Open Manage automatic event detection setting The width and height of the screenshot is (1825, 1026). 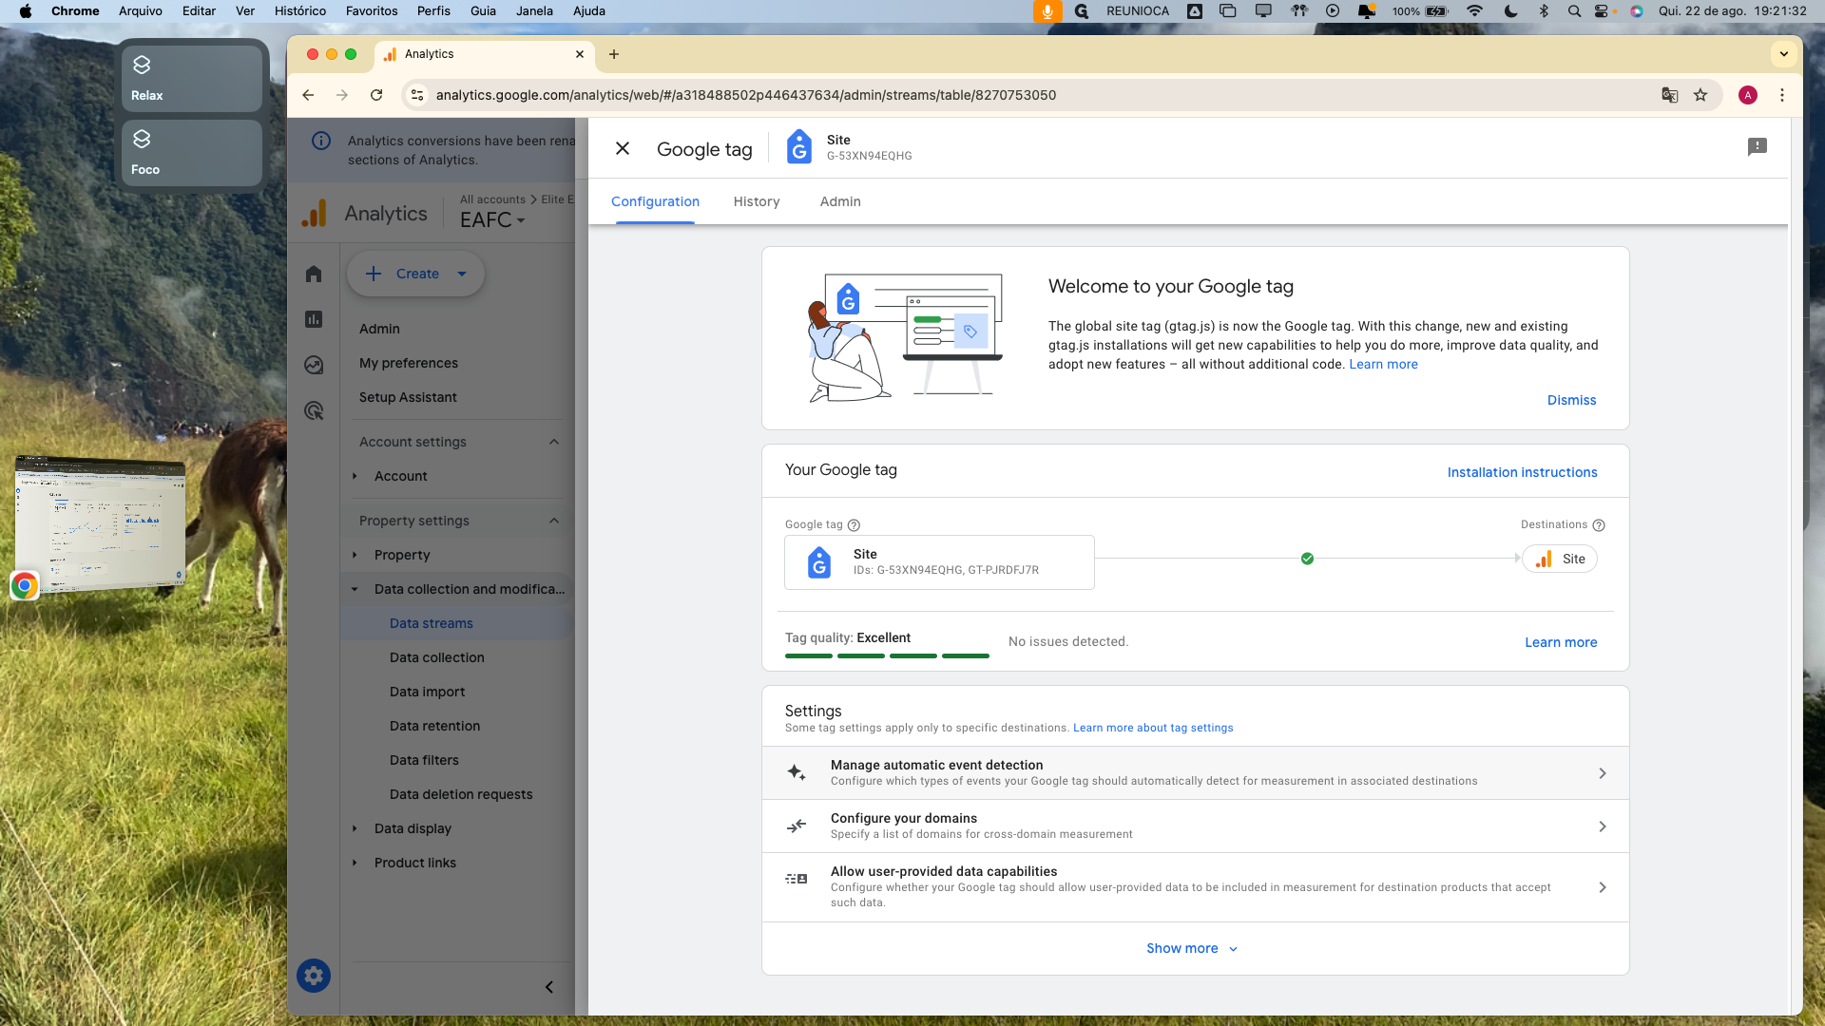[1195, 772]
